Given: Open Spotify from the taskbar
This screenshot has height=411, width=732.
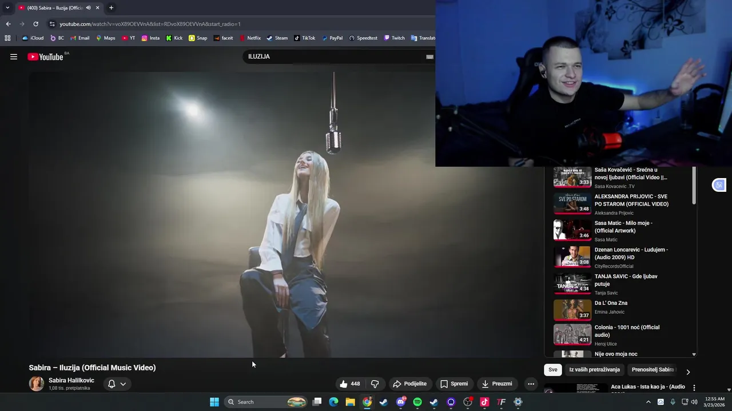Looking at the screenshot, I should [417, 402].
